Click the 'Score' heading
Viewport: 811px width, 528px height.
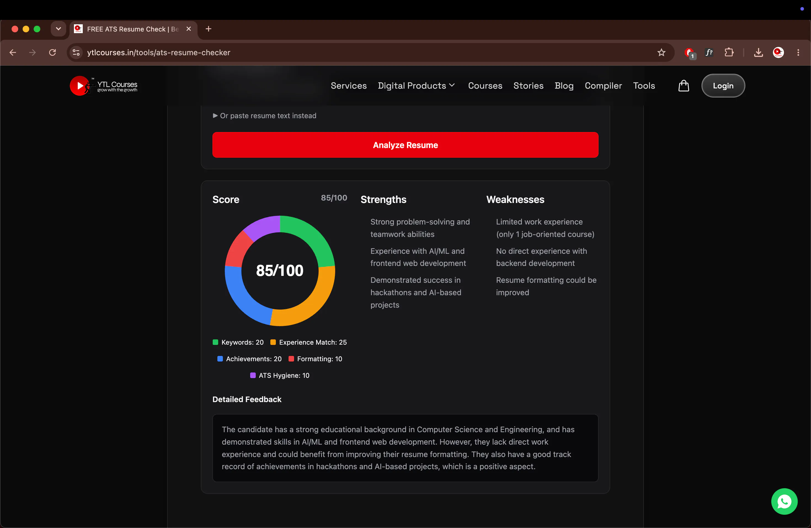pyautogui.click(x=226, y=200)
